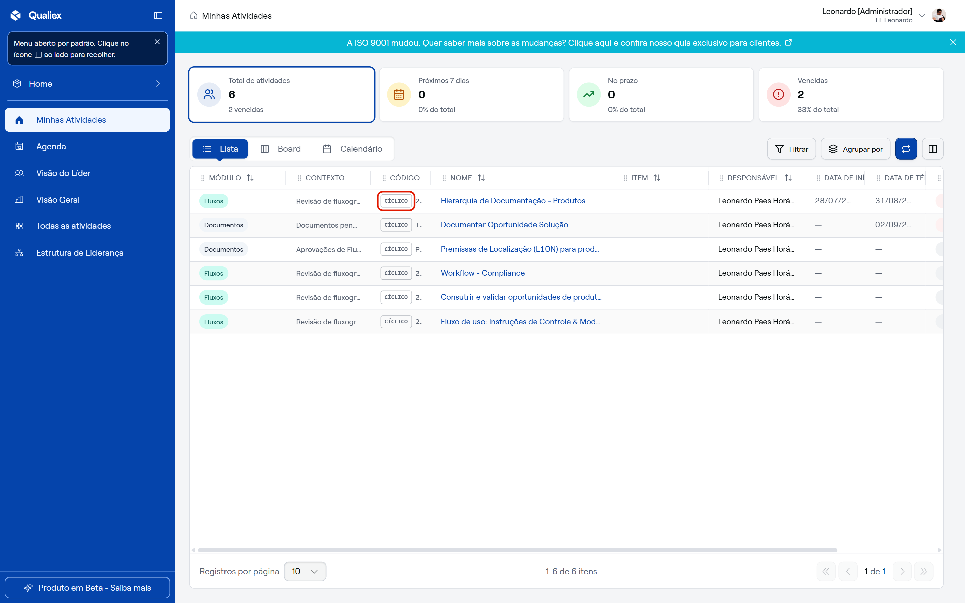965x603 pixels.
Task: Open Workflow - Compliance activity link
Action: pyautogui.click(x=482, y=273)
